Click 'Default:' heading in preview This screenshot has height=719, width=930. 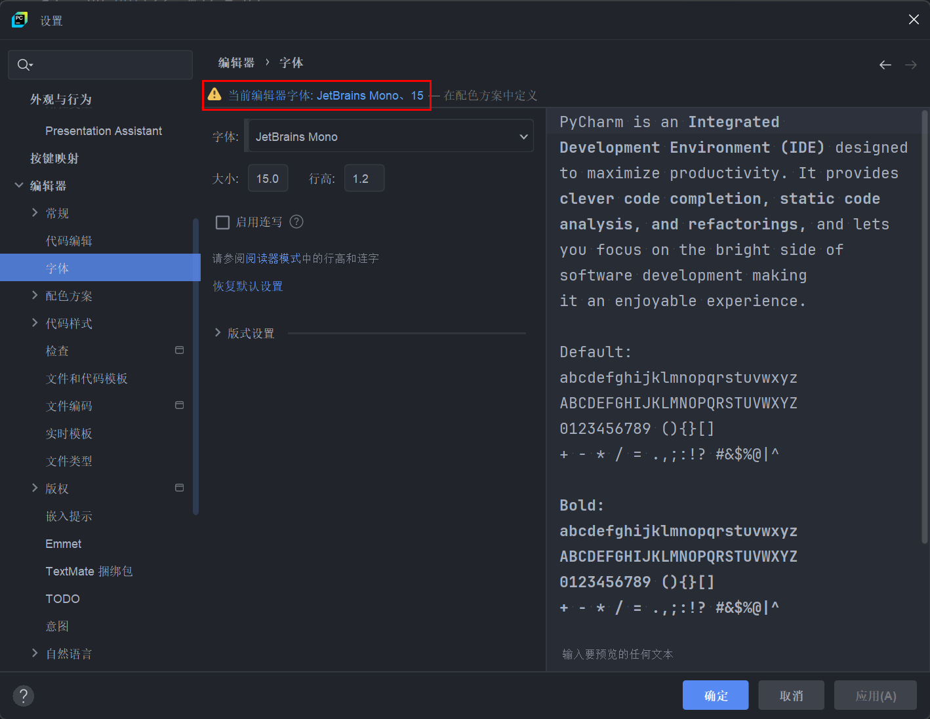[596, 352]
